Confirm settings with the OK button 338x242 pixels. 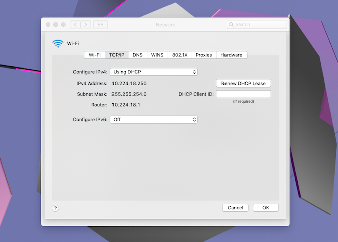[x=266, y=208]
